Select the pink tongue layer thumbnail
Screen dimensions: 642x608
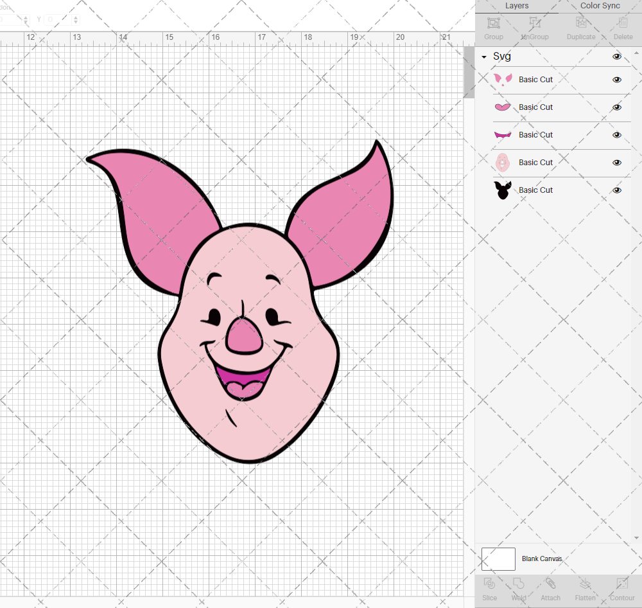[x=503, y=107]
